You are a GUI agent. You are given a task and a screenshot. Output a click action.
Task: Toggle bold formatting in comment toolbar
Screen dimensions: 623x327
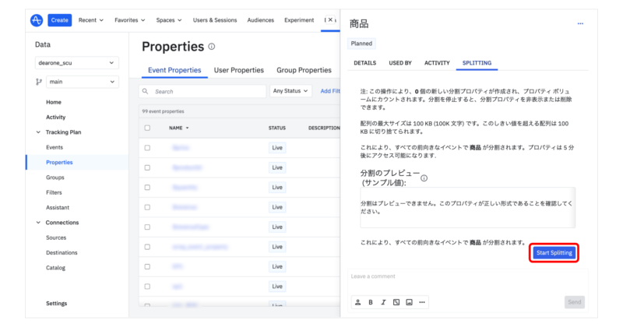click(371, 302)
